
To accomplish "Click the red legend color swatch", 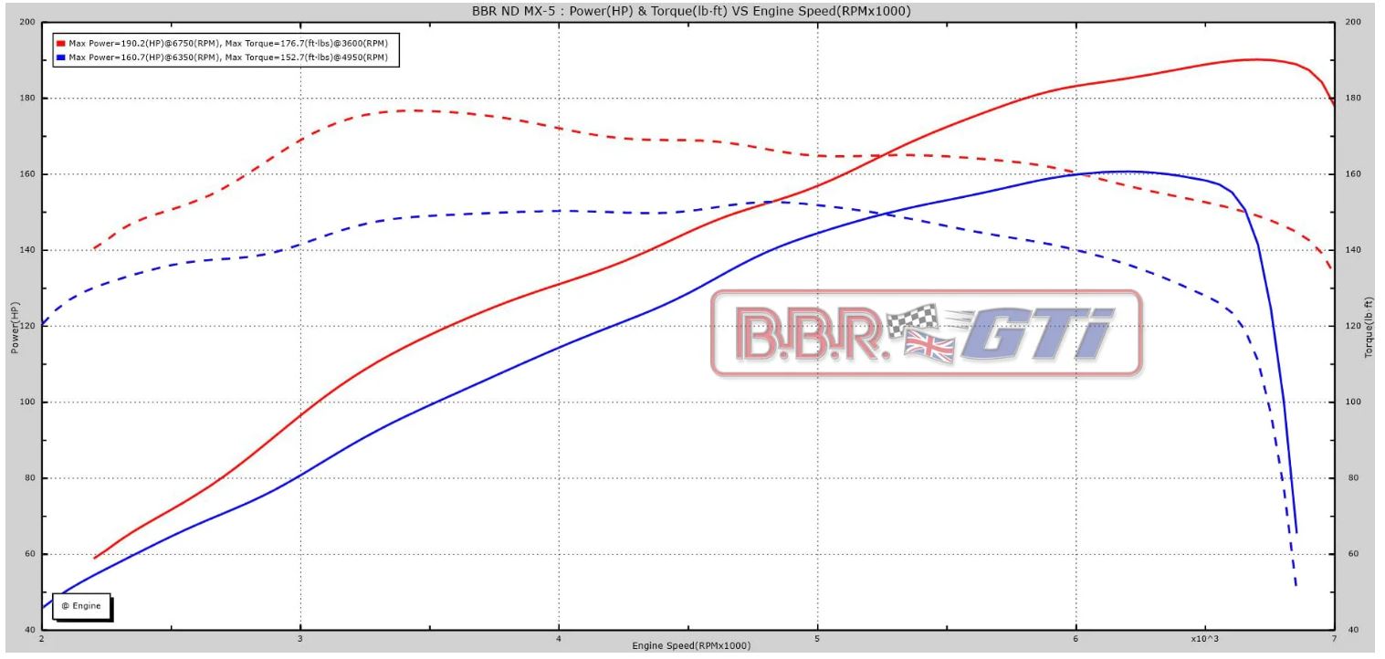I will pos(61,43).
